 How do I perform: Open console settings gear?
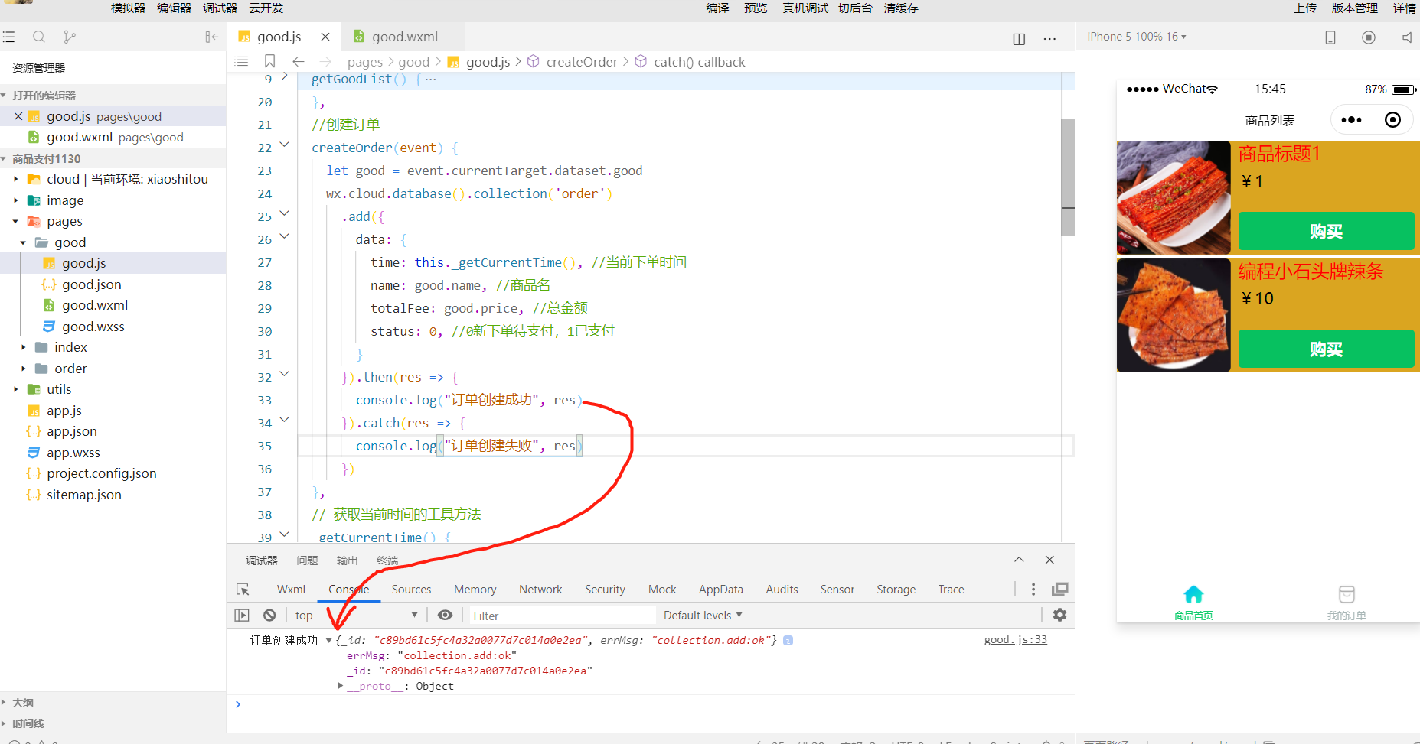tap(1059, 615)
